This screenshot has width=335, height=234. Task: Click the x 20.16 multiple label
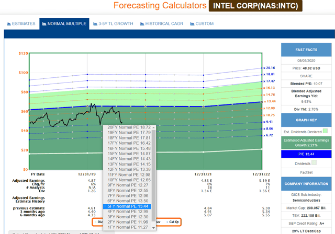point(269,68)
